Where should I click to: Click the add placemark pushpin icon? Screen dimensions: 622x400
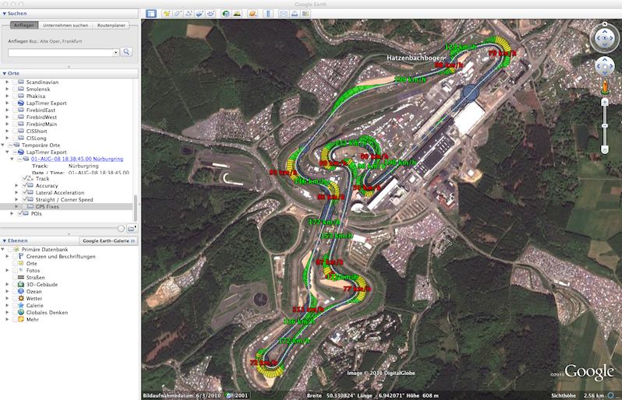pyautogui.click(x=167, y=13)
